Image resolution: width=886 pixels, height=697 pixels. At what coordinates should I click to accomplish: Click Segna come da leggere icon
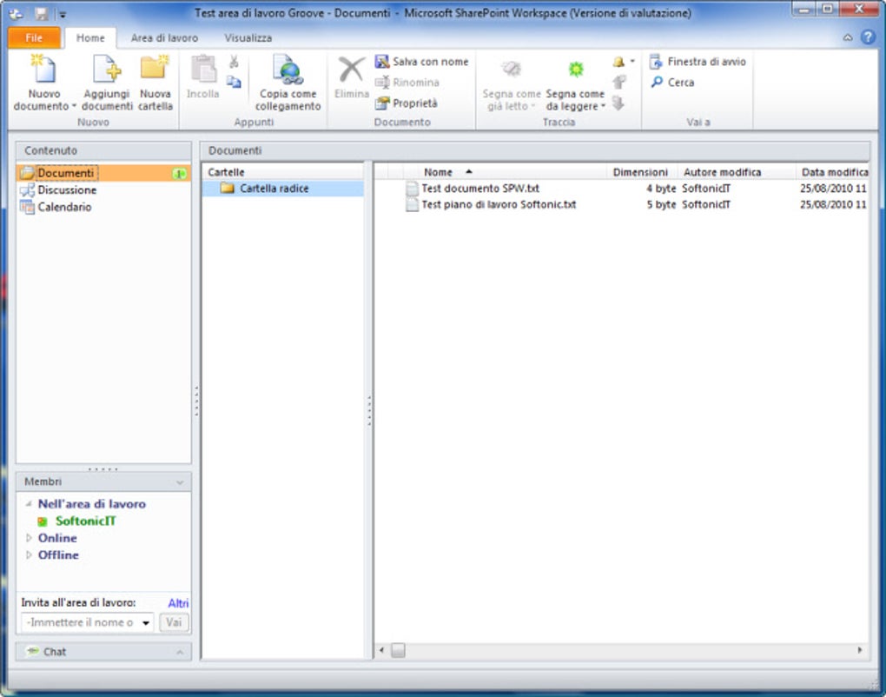pos(575,69)
